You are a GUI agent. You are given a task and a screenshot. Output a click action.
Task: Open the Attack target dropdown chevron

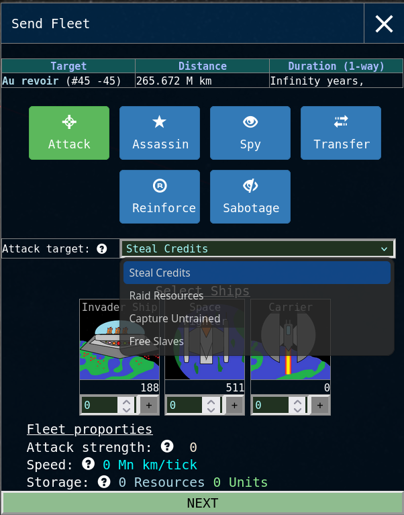pos(384,249)
